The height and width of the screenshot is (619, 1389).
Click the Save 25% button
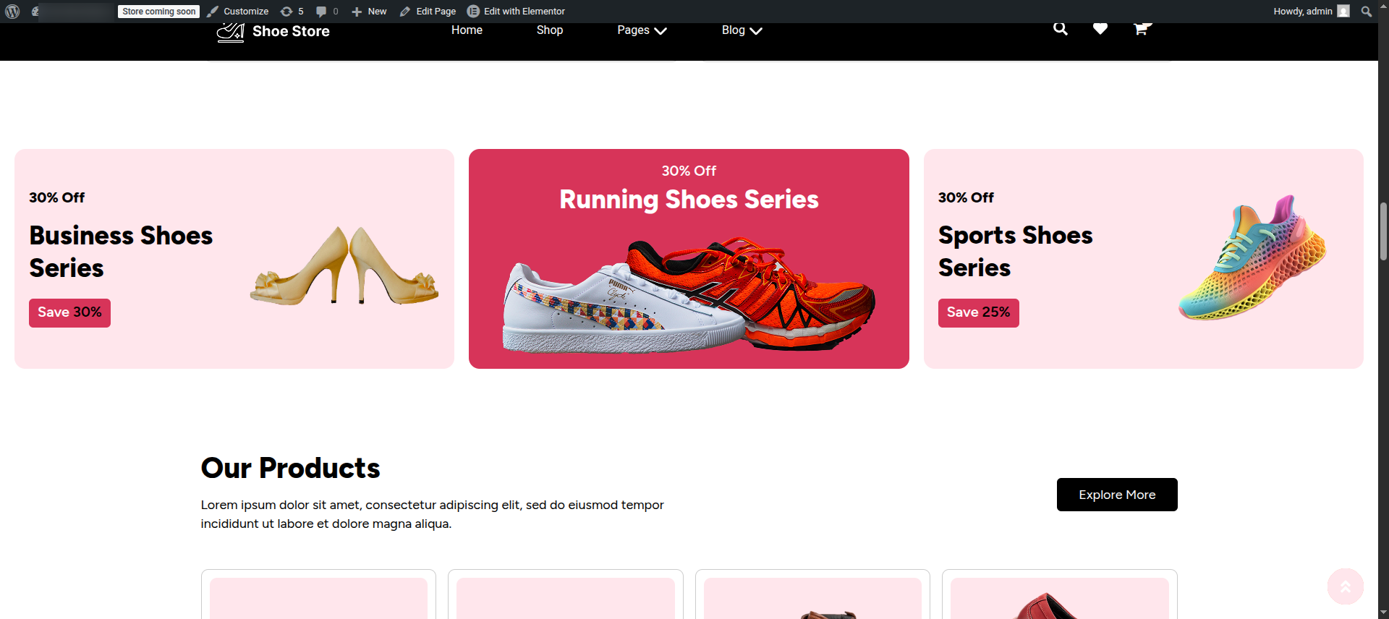click(x=978, y=312)
